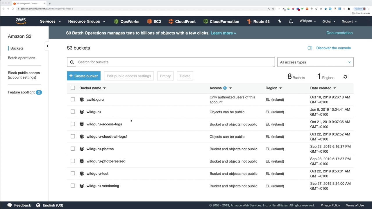Click the Create bucket button

tap(84, 76)
